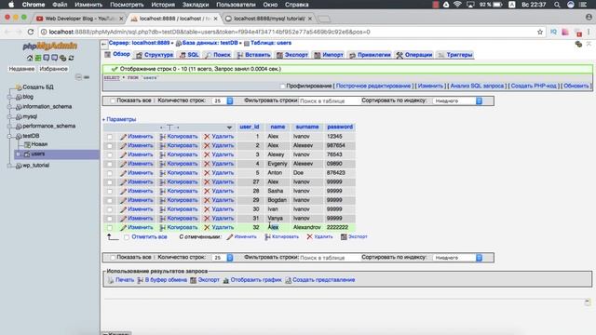Select the information_schema database
The width and height of the screenshot is (596, 335).
point(47,107)
